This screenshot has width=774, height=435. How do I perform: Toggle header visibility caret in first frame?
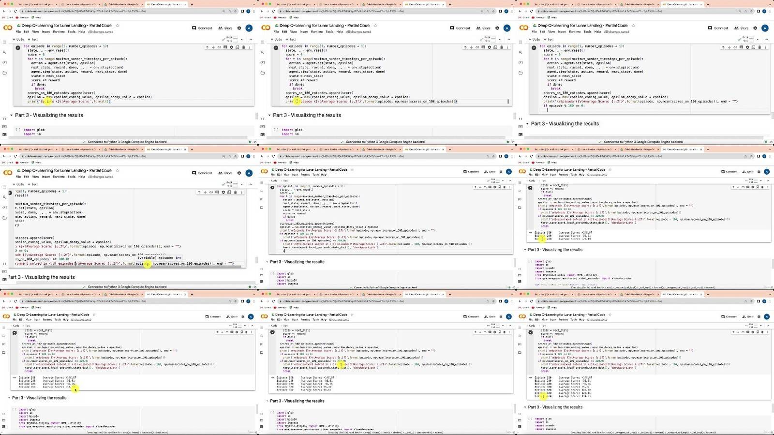click(251, 39)
